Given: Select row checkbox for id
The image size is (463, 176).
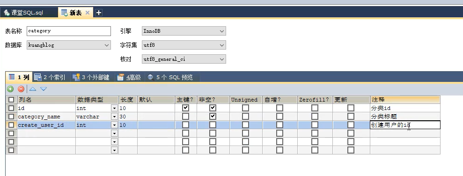Looking at the screenshot, I should click(x=11, y=108).
